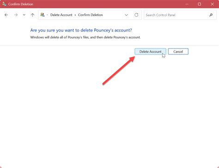Click the Back navigation arrow
The height and width of the screenshot is (168, 219).
coord(6,15)
